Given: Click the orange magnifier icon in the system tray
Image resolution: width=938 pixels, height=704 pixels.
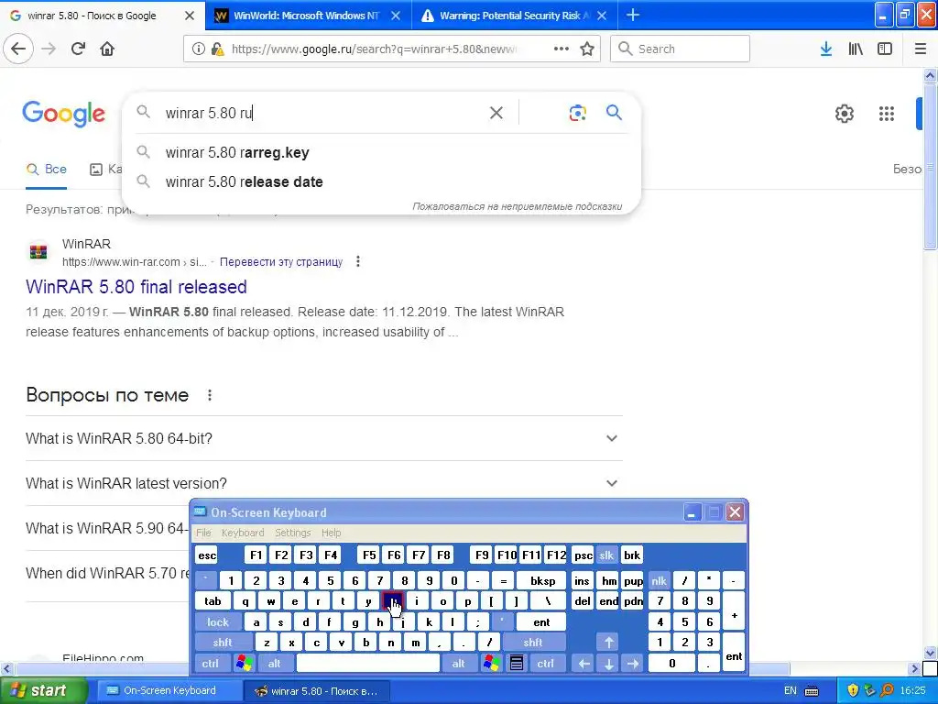Looking at the screenshot, I should point(887,690).
